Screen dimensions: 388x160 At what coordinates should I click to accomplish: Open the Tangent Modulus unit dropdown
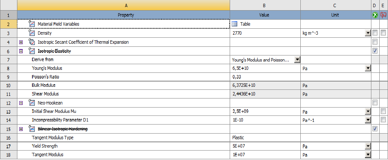[368, 155]
